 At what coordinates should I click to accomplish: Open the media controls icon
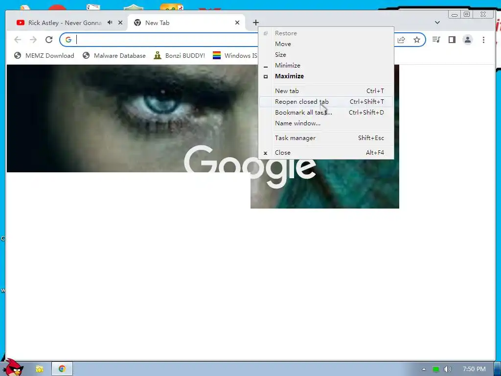436,40
